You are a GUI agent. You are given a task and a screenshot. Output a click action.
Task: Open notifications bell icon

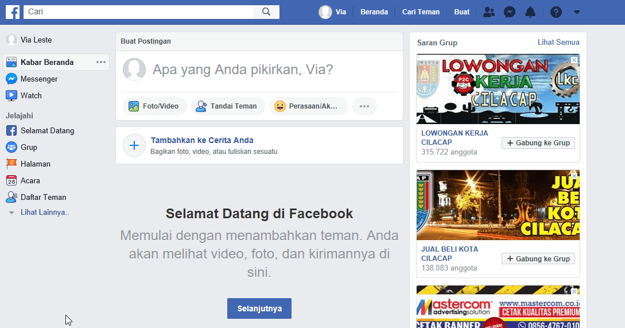tap(530, 12)
